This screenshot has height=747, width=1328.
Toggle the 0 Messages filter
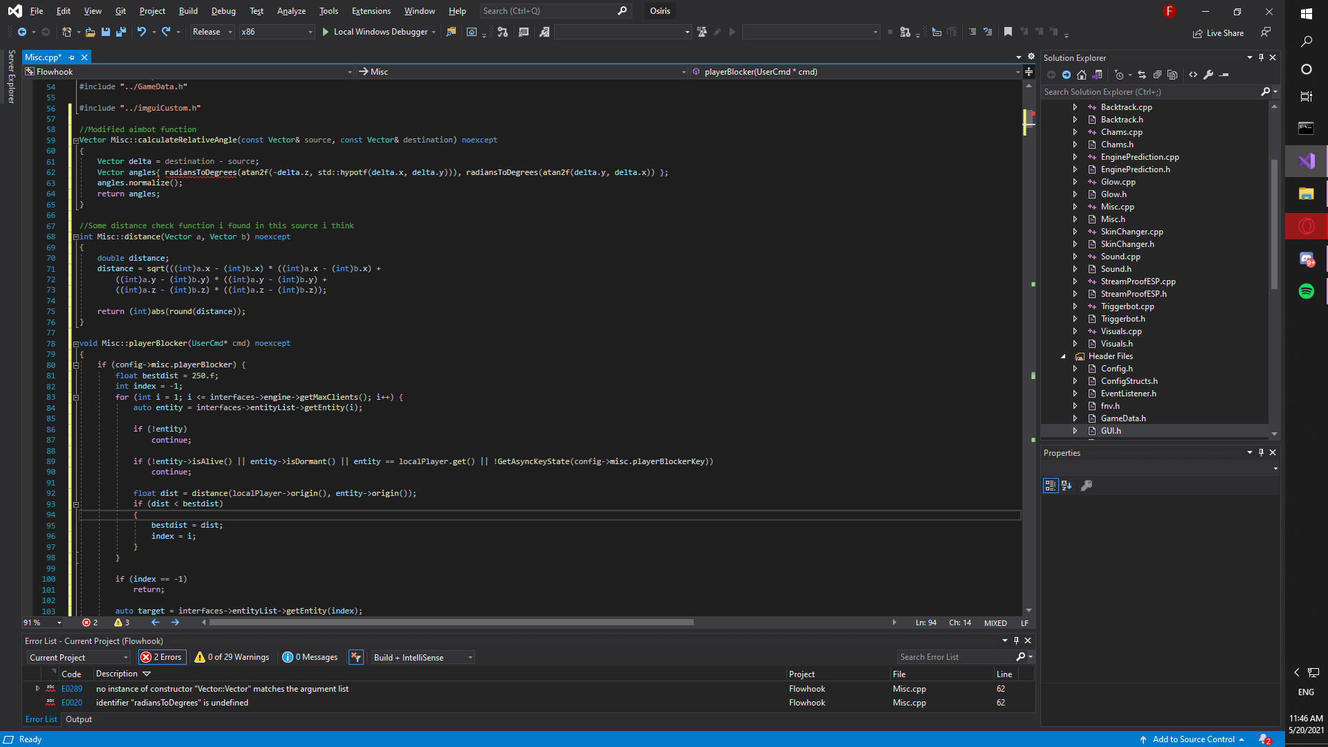tap(311, 657)
